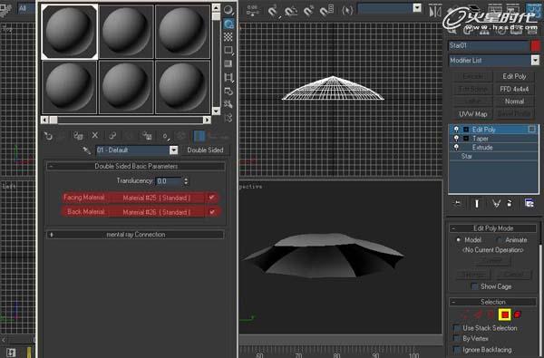Expand the mental ray Connection rollout
This screenshot has width=544, height=358.
(135, 235)
